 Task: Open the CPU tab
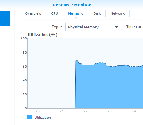(55, 13)
